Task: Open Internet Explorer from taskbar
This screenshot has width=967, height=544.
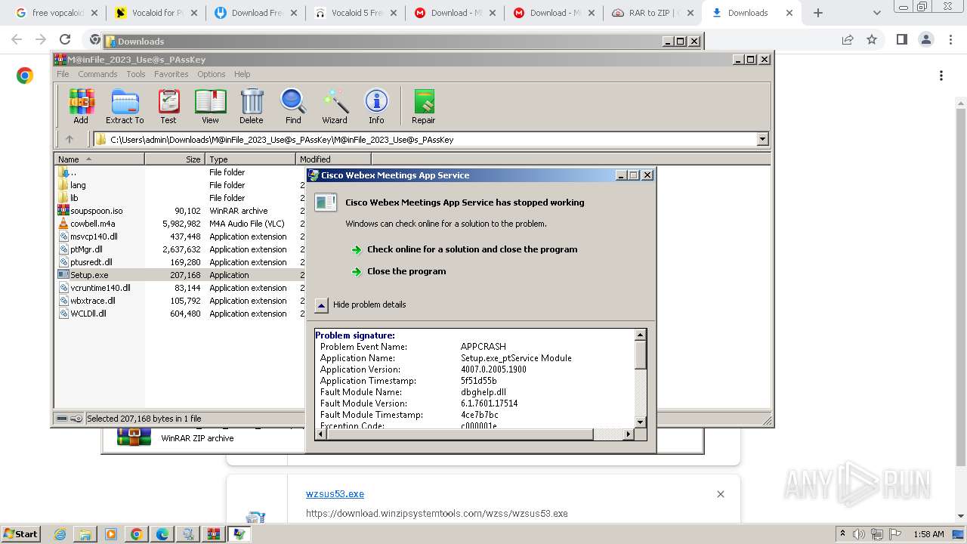Action: click(60, 534)
